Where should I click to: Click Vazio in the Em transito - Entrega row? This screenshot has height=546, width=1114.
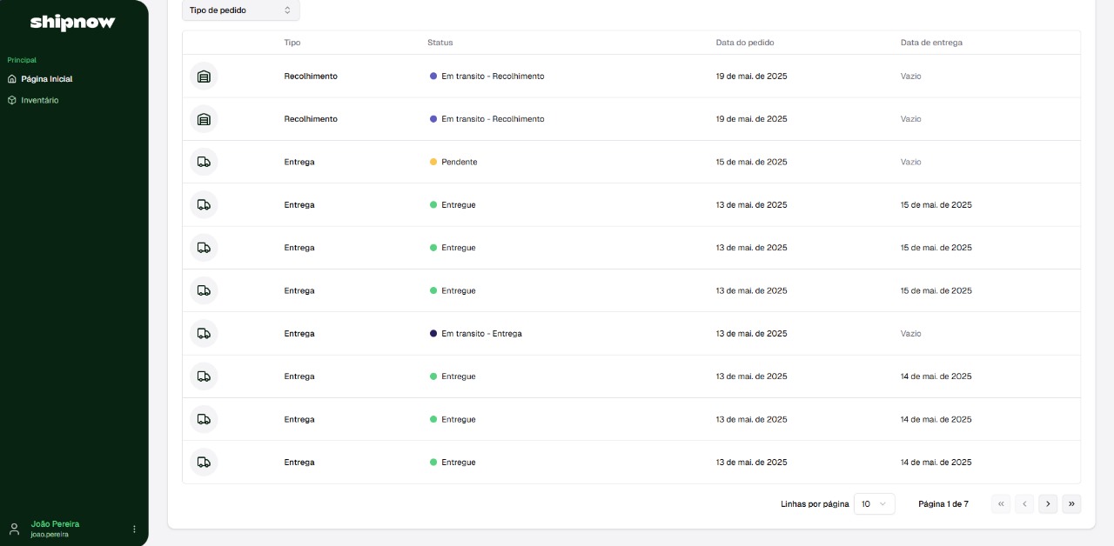tap(911, 334)
